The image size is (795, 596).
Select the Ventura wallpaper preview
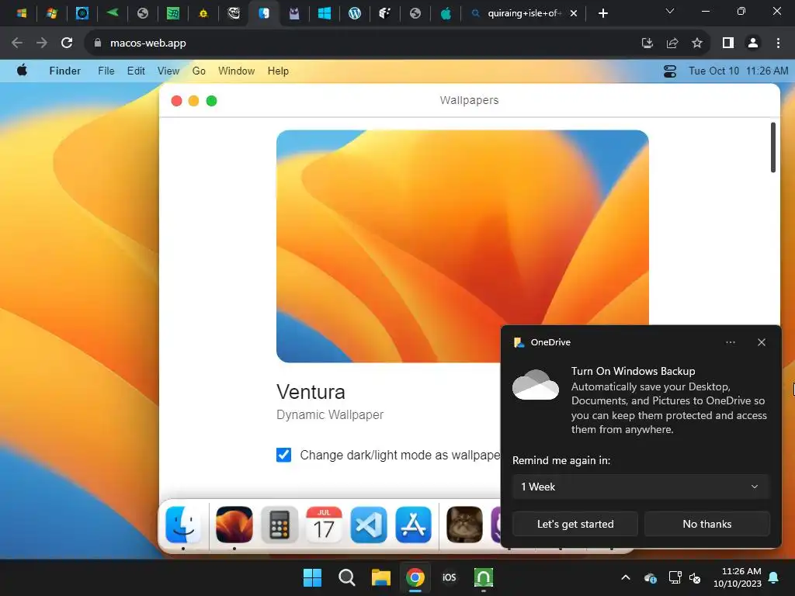463,246
